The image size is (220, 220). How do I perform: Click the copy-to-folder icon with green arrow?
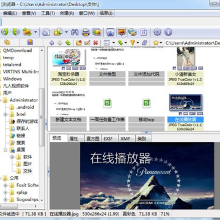[58, 32]
